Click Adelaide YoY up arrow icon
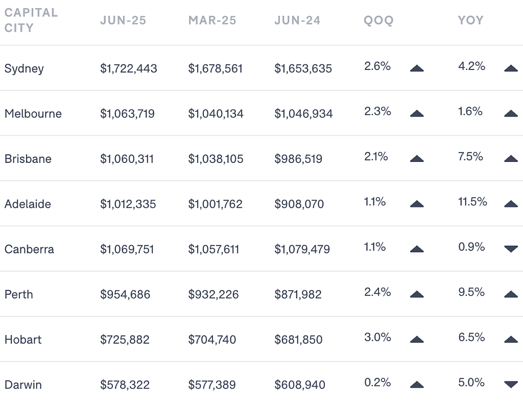Screen dimensions: 523x405 pyautogui.click(x=511, y=204)
